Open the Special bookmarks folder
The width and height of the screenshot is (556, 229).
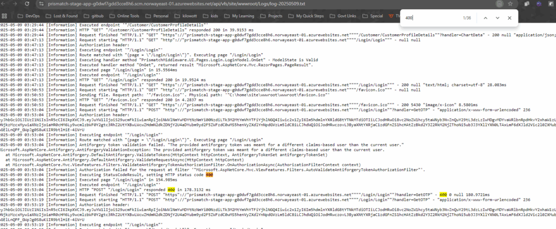(372, 16)
